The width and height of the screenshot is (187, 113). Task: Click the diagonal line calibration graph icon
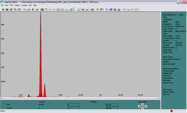tap(79, 9)
